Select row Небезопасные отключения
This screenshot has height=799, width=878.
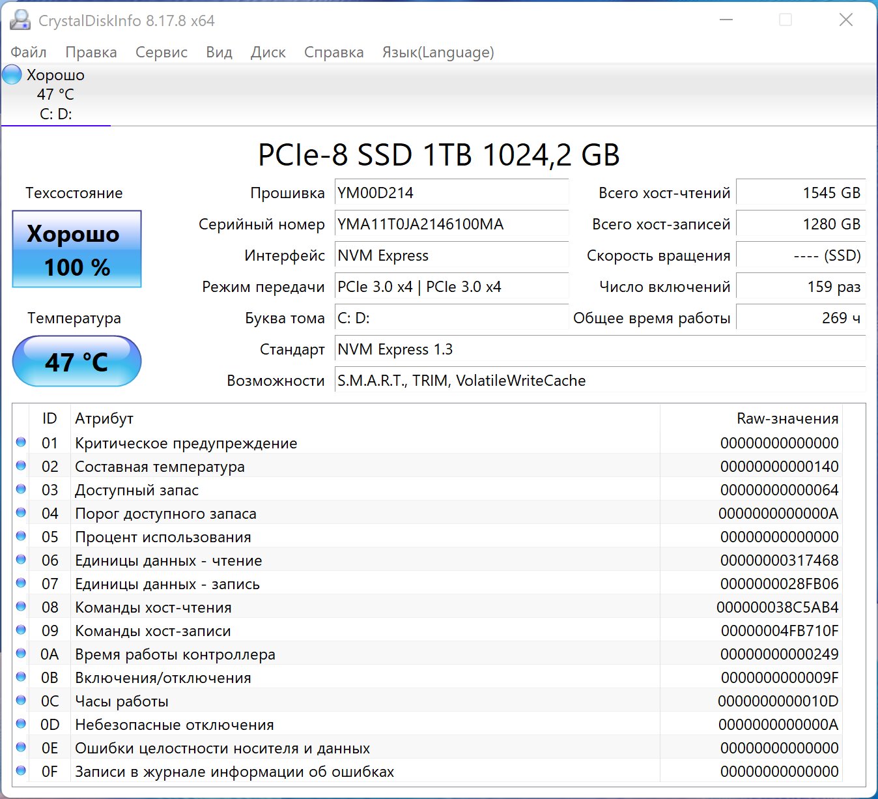(427, 725)
